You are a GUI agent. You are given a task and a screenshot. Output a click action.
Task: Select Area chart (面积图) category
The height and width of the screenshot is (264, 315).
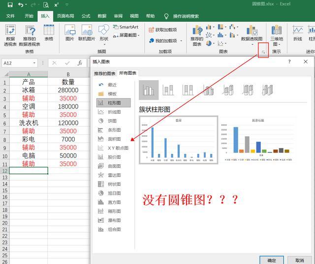[114, 139]
